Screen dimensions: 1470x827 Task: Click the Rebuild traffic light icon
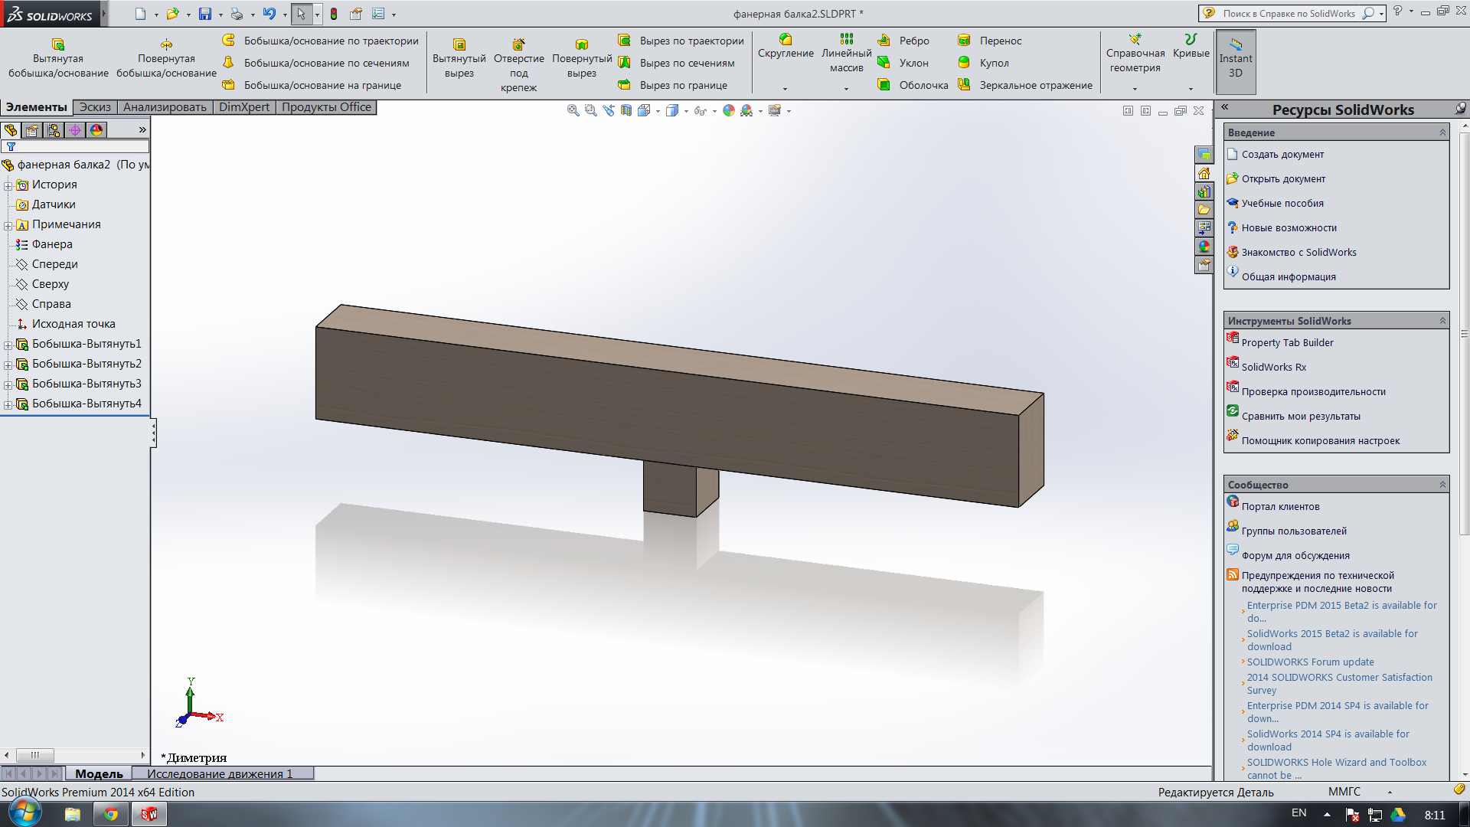coord(334,14)
